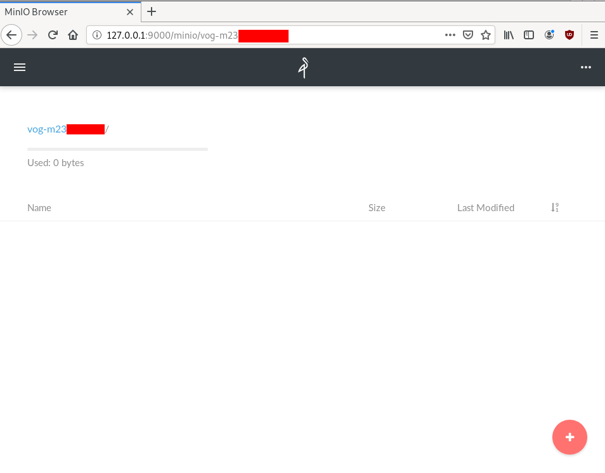Open the Firefox library icon
Viewport: 605px width, 473px height.
[509, 36]
